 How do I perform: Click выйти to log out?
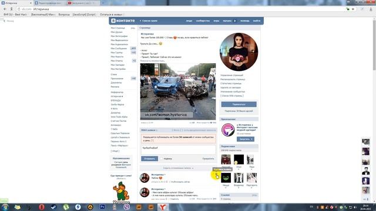tap(257, 21)
